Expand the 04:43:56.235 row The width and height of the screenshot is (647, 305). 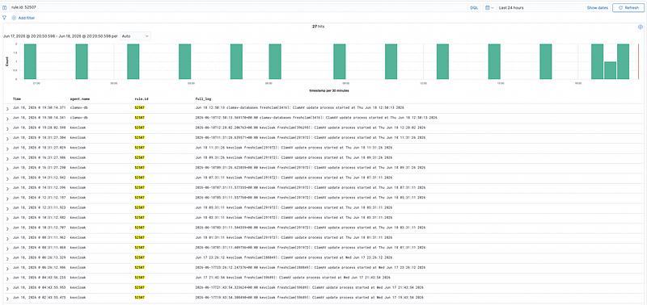click(7, 278)
